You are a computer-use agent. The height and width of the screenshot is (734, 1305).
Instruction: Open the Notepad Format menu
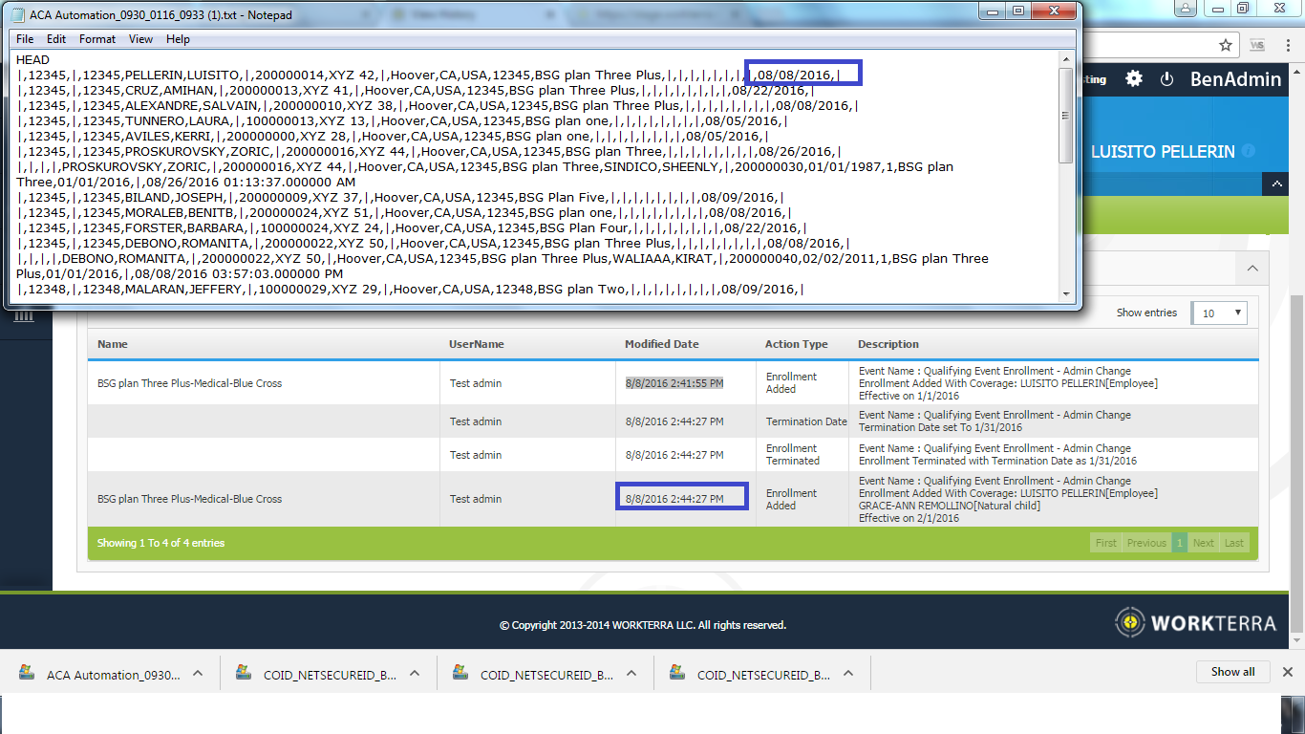(97, 39)
